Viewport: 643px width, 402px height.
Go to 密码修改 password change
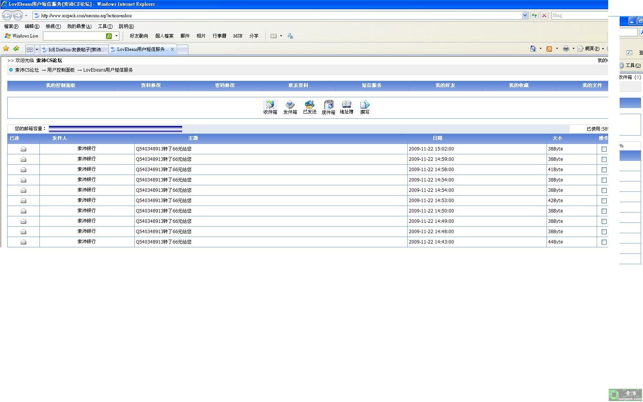pos(225,85)
